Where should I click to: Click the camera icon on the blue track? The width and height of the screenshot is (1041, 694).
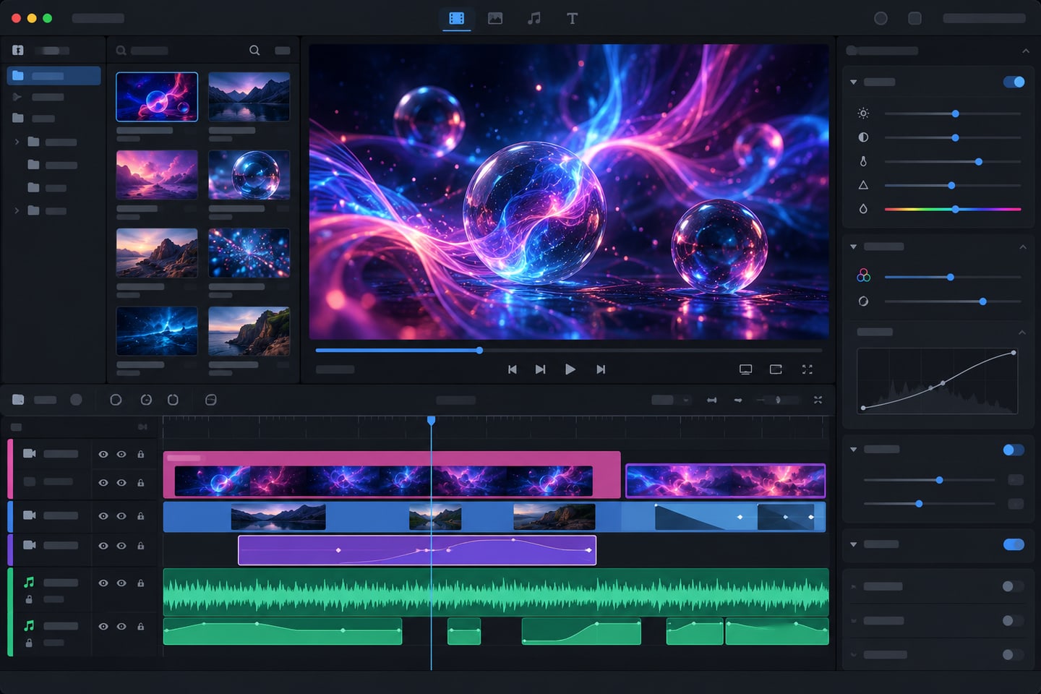click(30, 515)
